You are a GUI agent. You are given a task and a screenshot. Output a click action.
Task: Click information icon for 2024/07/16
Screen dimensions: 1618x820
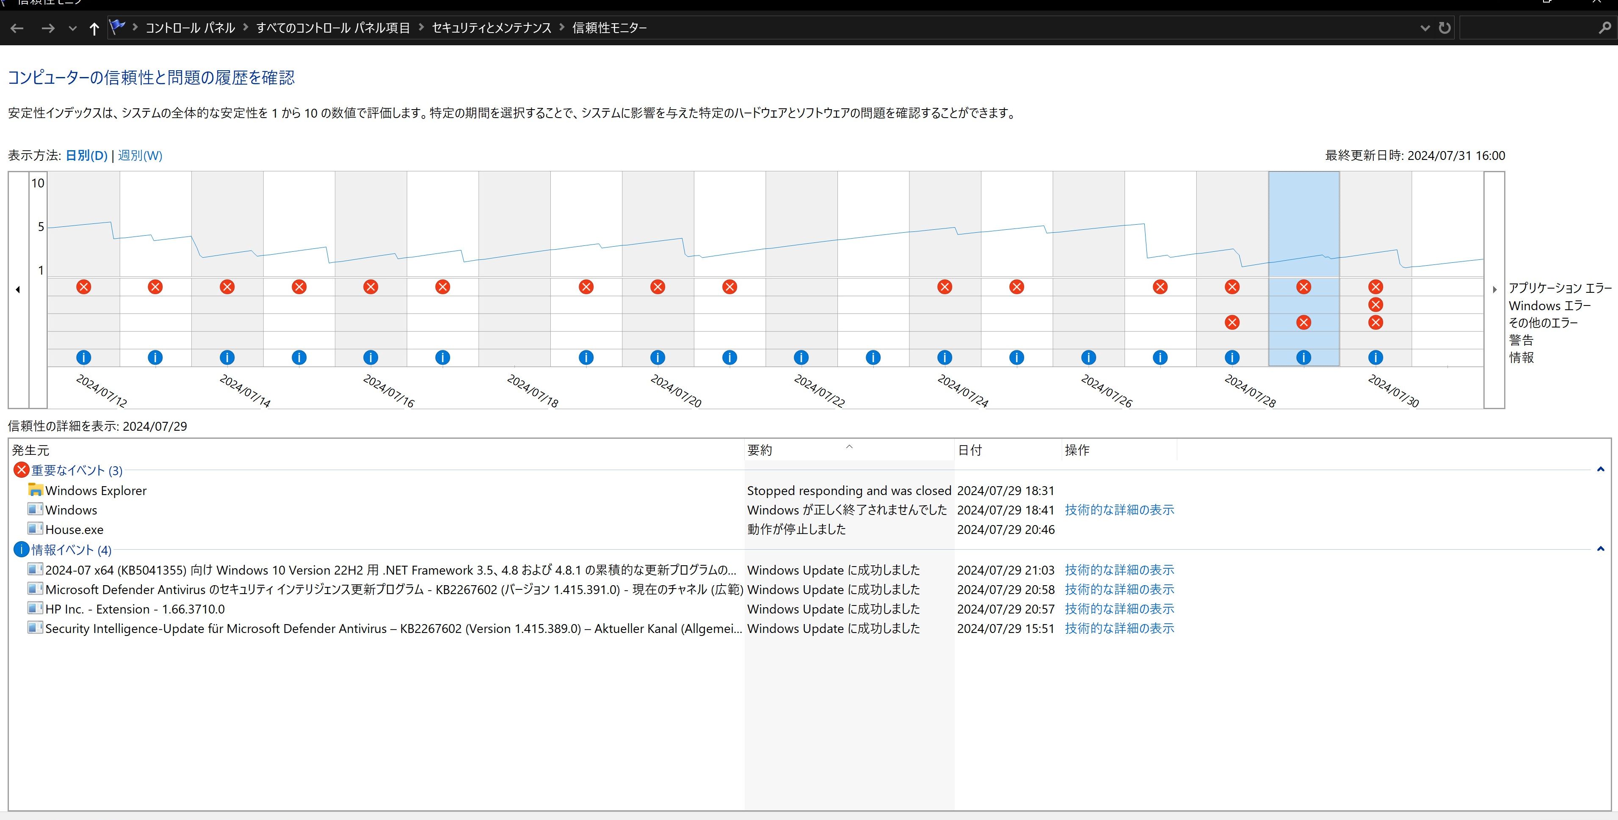click(370, 357)
